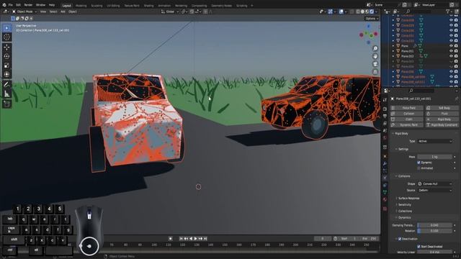Toggle the camera view icon
The width and height of the screenshot is (461, 259).
pos(375,64)
